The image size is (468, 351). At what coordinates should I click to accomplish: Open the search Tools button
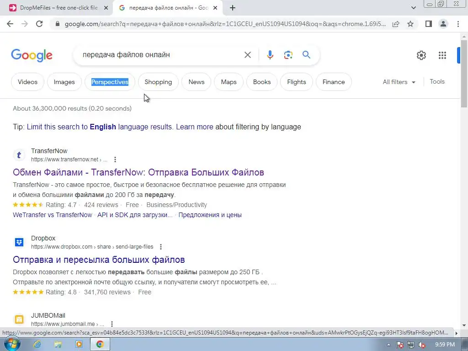pyautogui.click(x=437, y=81)
